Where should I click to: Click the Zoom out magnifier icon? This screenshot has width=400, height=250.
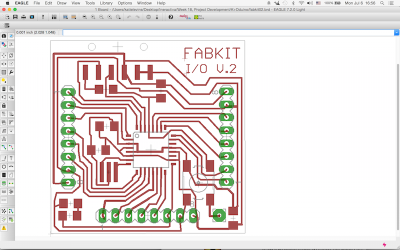pos(101,17)
